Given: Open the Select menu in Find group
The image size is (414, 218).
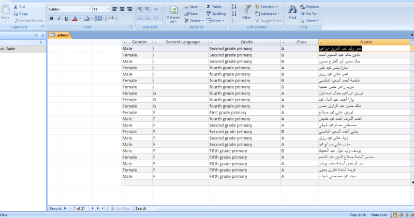Looking at the screenshot, I should [309, 21].
